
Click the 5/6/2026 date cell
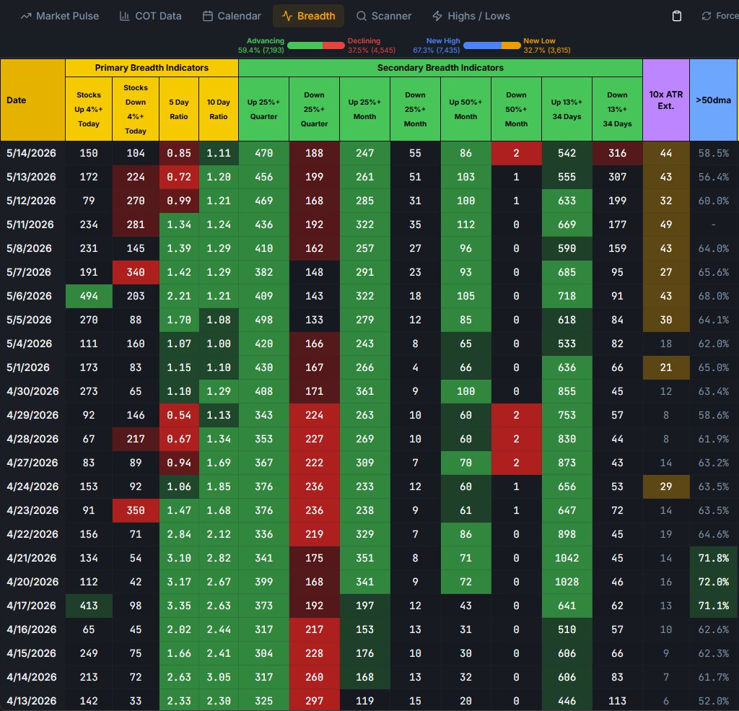click(32, 296)
